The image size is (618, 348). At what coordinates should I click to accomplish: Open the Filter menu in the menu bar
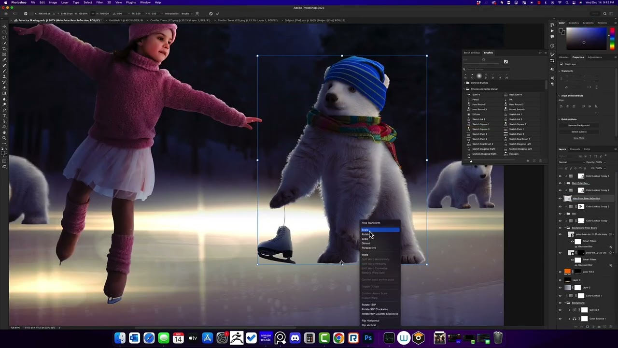(99, 2)
